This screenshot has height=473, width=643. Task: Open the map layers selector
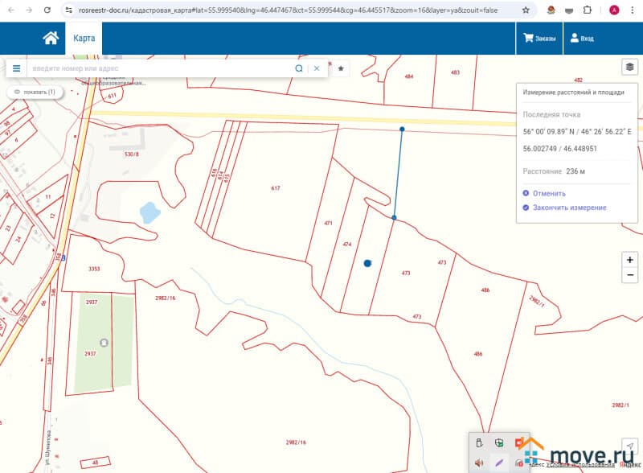click(629, 67)
